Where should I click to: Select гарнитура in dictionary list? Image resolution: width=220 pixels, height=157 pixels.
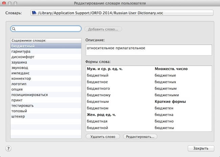46,51
